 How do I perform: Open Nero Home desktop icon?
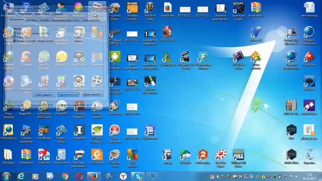[x=115, y=108]
